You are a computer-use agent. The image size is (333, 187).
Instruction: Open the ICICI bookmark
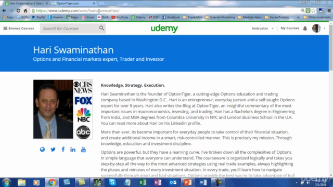tap(154, 17)
